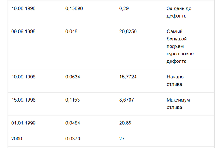The image size is (219, 148).
Task: Click the date cell 15.09.1998
Action: pos(23,100)
